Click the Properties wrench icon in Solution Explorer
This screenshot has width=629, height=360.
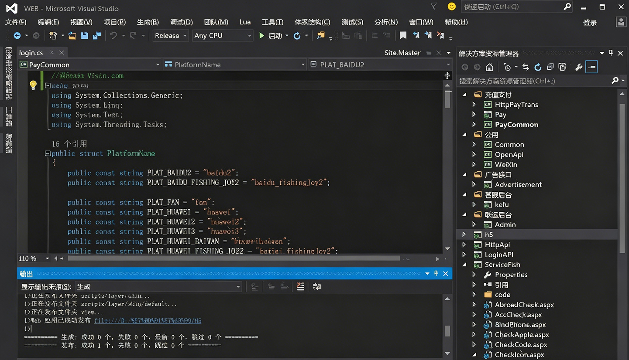(579, 67)
